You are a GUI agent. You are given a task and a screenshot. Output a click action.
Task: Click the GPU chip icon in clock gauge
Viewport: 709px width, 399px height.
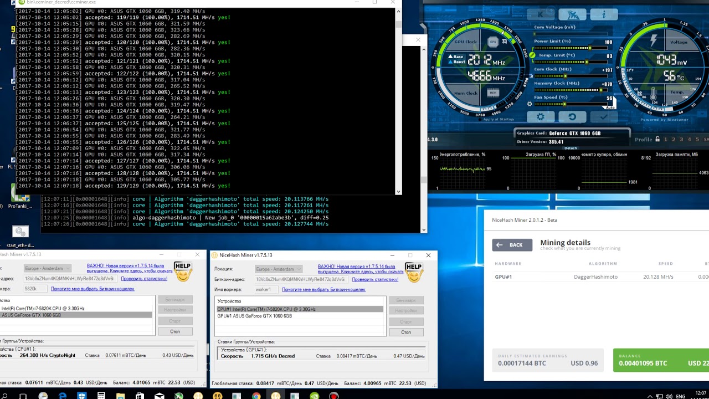[492, 42]
